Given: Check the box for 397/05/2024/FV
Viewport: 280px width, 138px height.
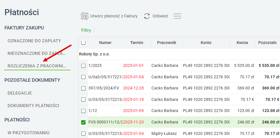Looking at the screenshot, I should 83,88.
